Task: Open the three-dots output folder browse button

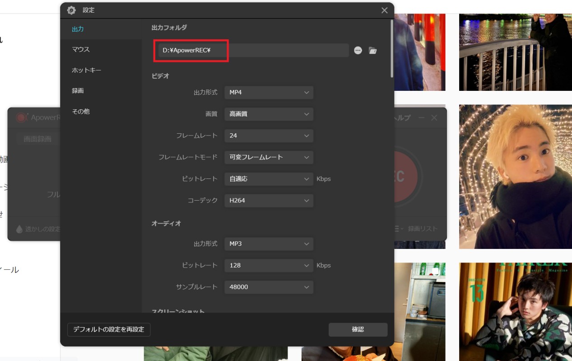Action: point(358,51)
